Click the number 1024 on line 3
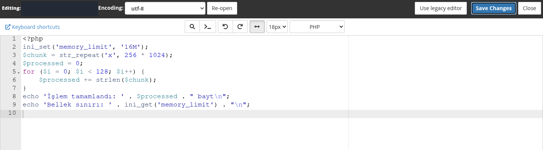543x150 pixels. (157, 55)
